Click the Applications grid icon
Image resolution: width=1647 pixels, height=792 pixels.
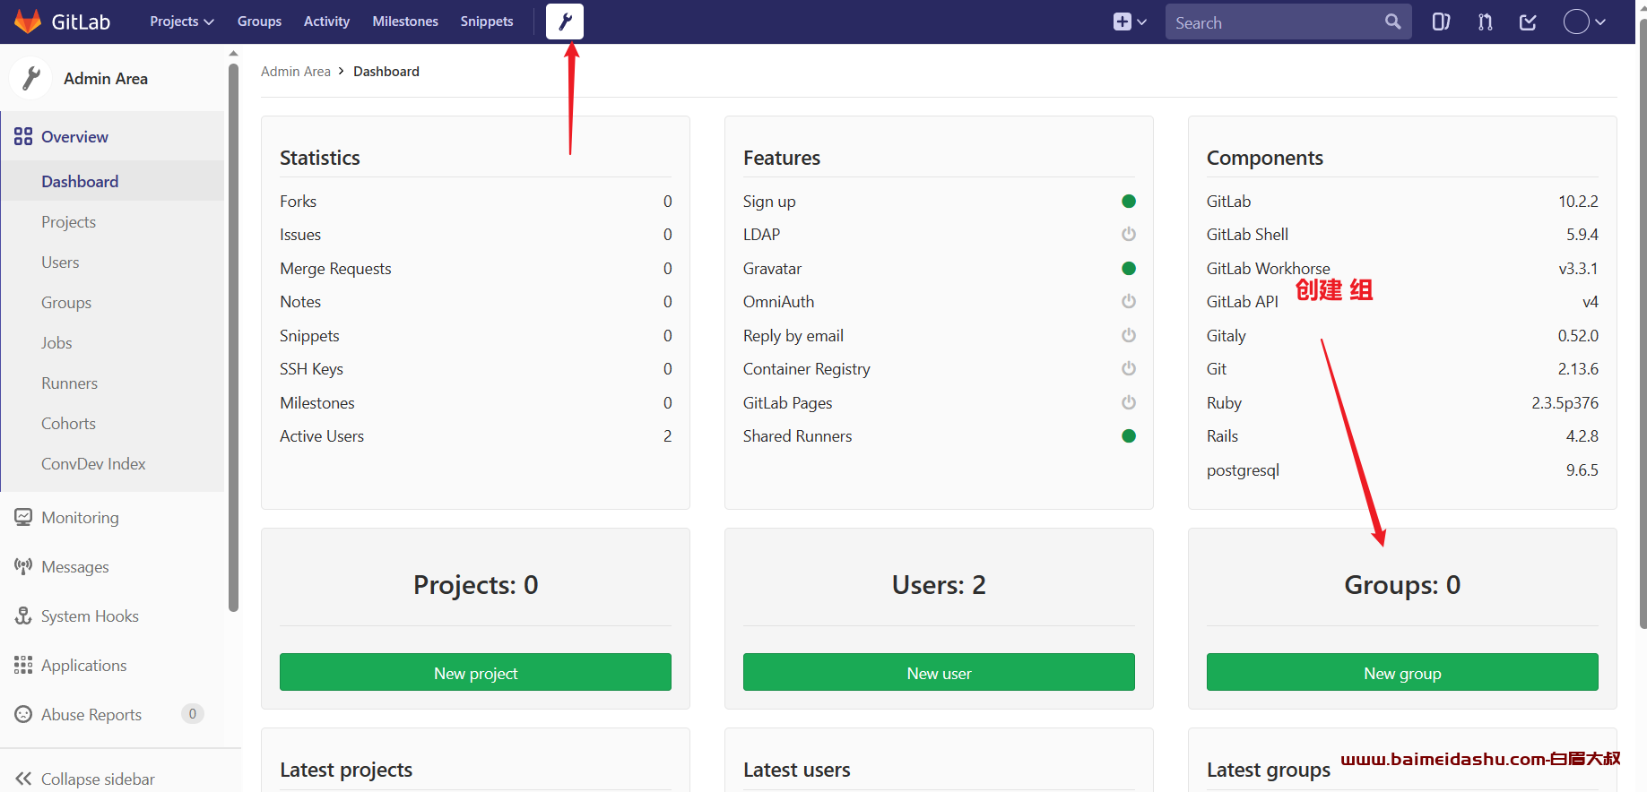coord(23,665)
